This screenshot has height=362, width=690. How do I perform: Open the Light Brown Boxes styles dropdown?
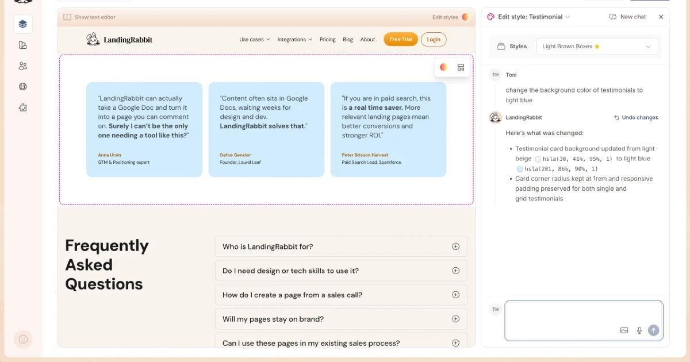597,47
